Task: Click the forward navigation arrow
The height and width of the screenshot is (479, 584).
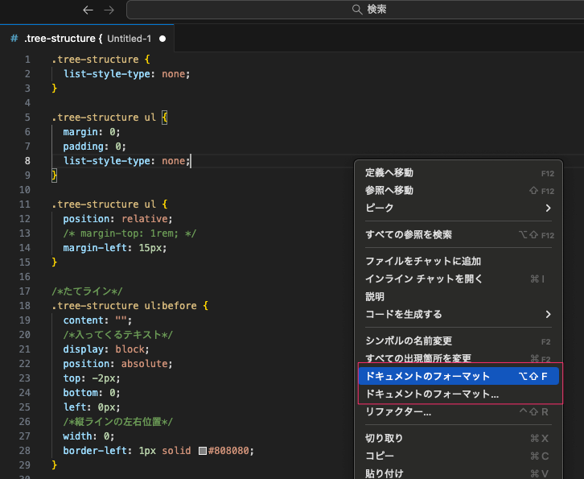Action: point(109,10)
